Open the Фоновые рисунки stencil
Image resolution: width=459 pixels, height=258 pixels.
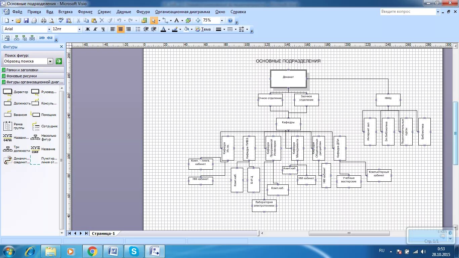click(x=32, y=76)
